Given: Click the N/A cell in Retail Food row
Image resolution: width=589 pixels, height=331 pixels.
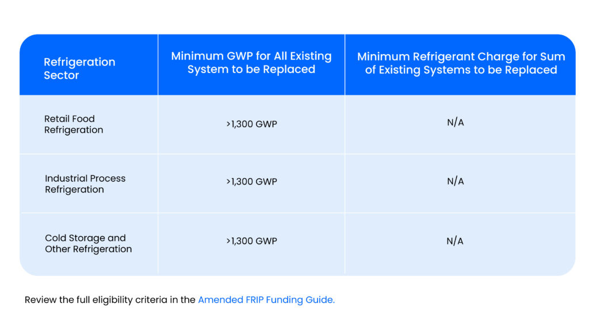Looking at the screenshot, I should point(455,122).
